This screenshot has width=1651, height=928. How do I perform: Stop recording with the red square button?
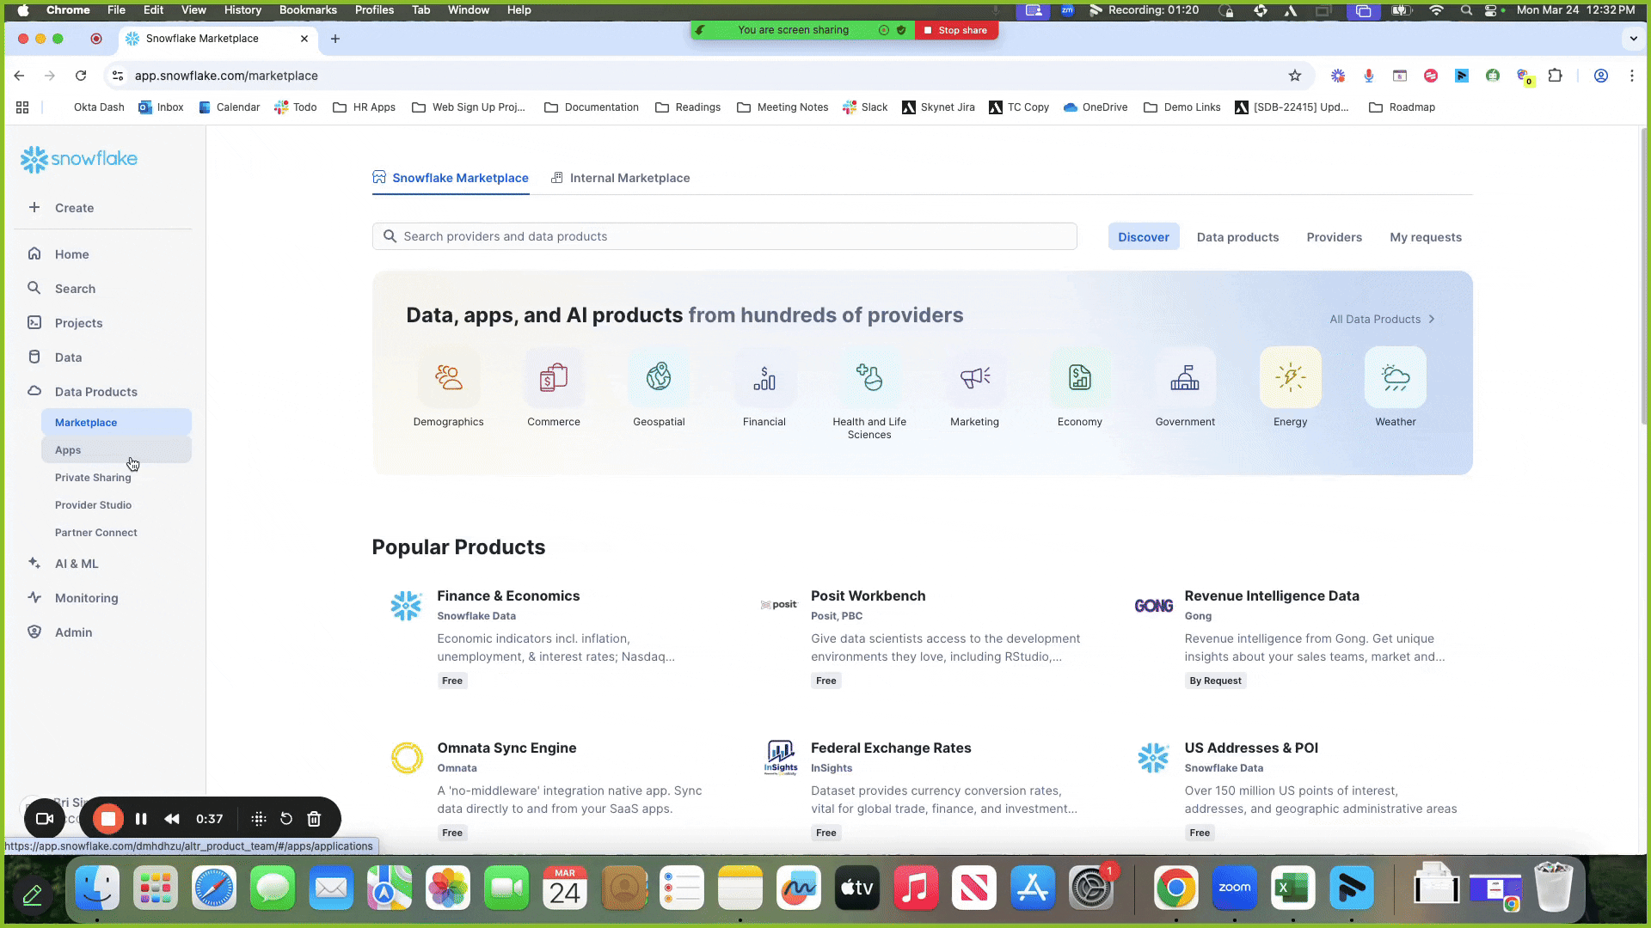[108, 819]
